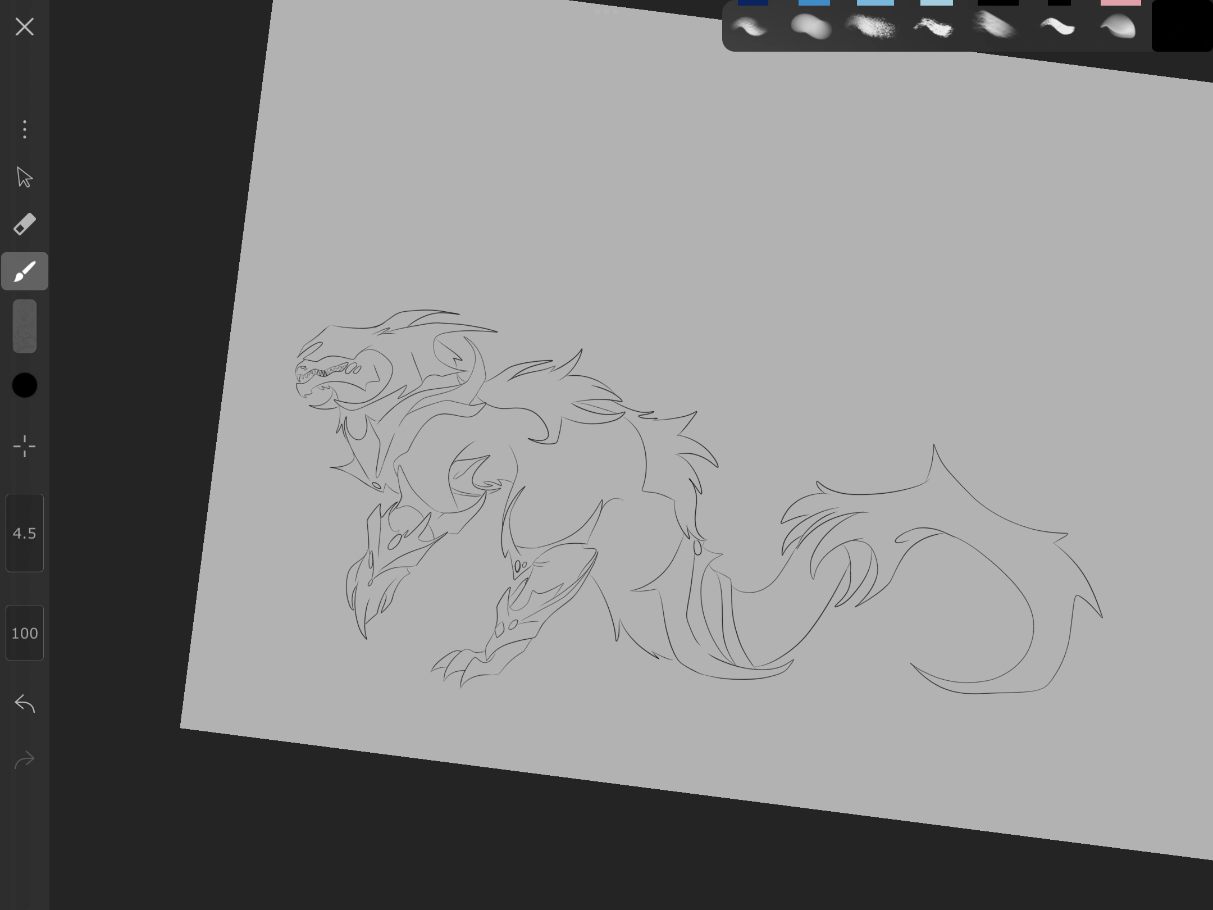Activate the crosshair symmetry guide tool

(25, 447)
